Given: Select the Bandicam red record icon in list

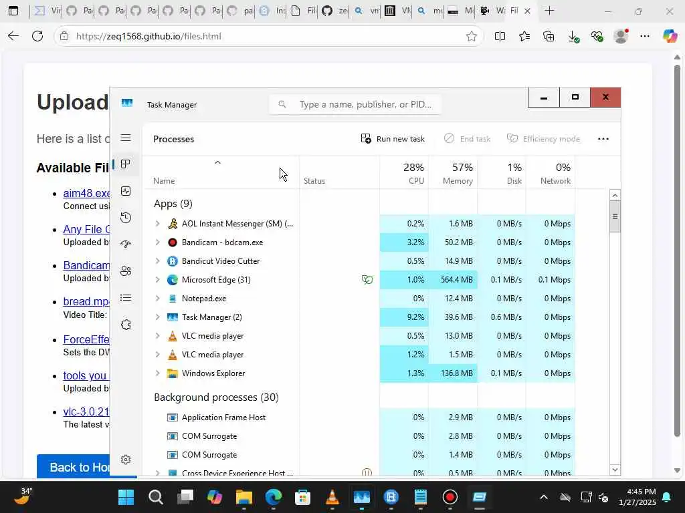Looking at the screenshot, I should pyautogui.click(x=173, y=242).
